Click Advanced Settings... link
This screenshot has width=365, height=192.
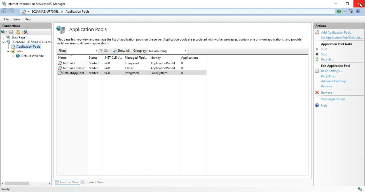click(x=335, y=81)
